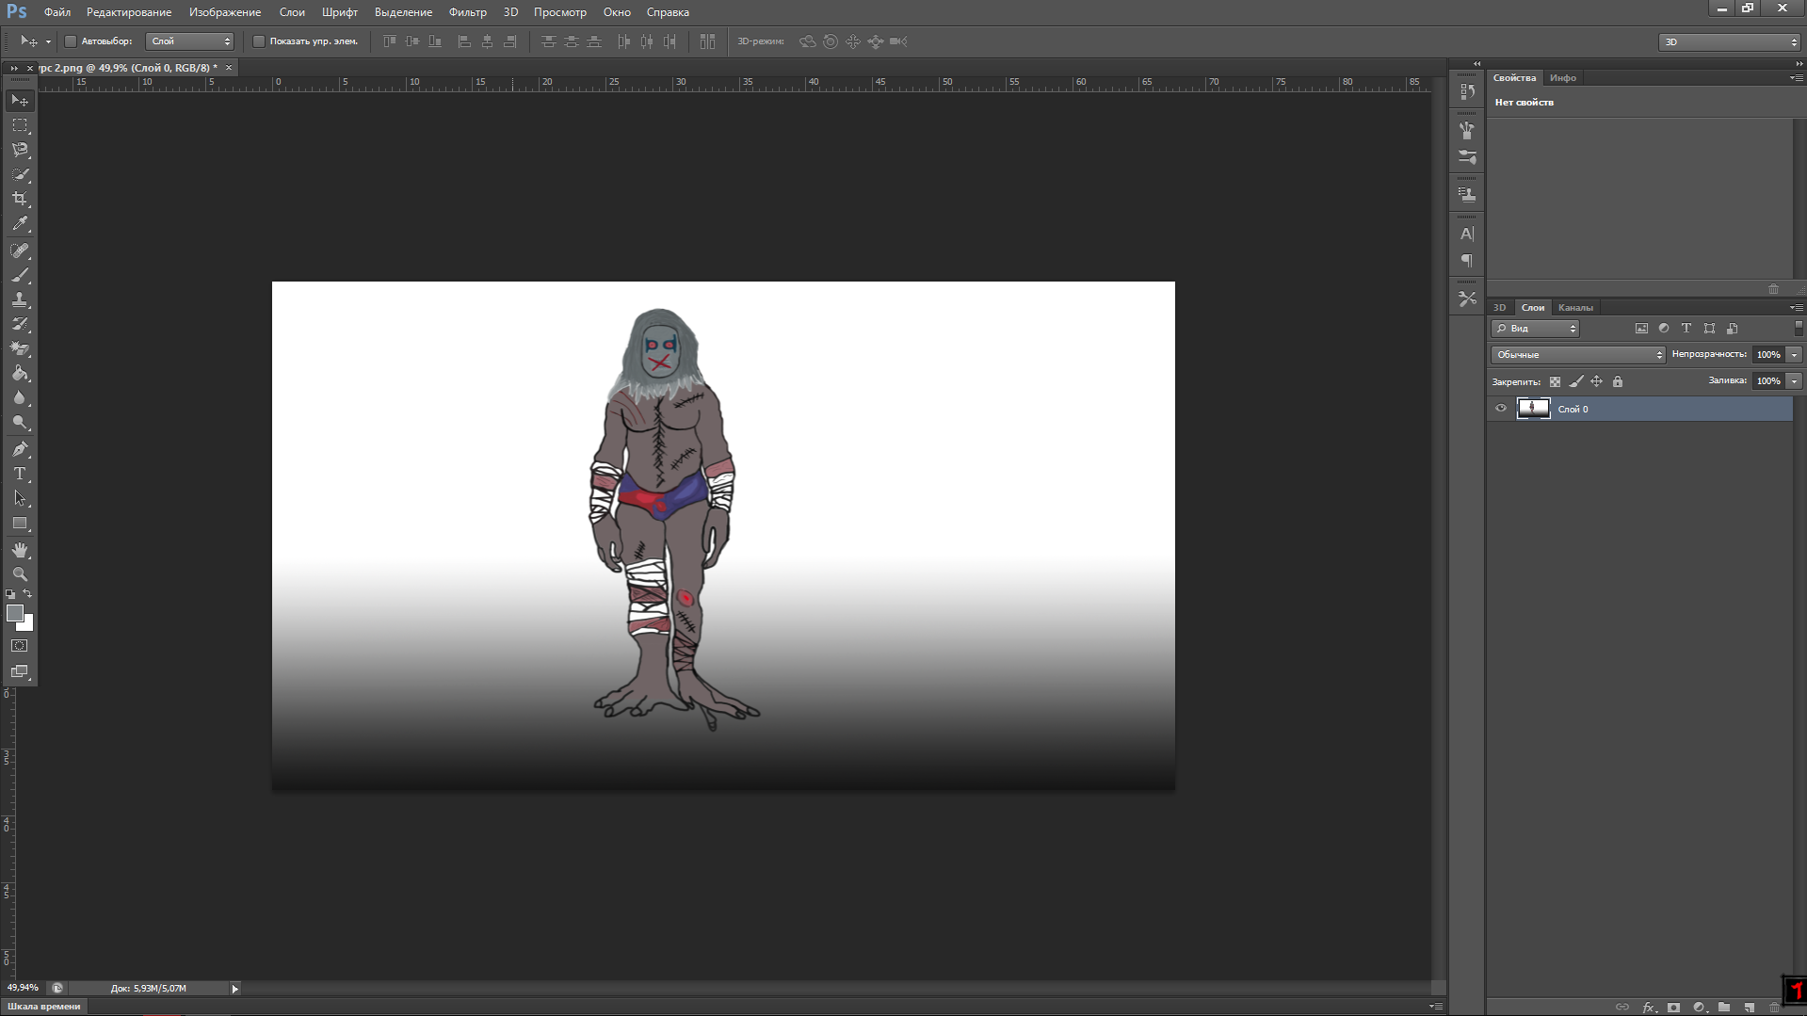This screenshot has width=1807, height=1016.
Task: Select the Horizontal Type tool
Action: 20,474
